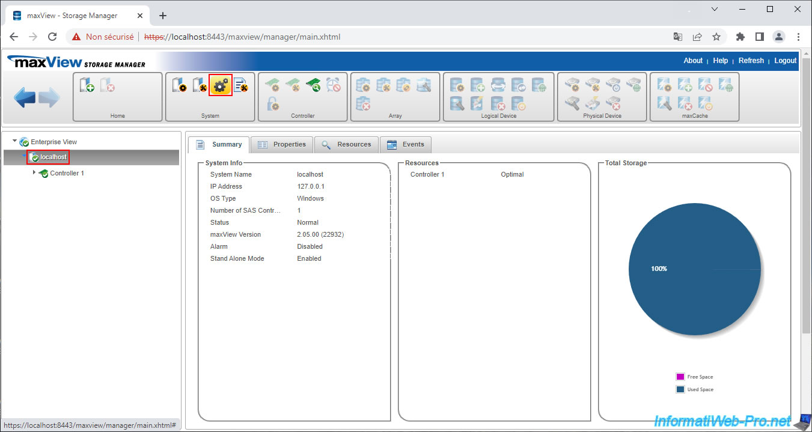Click the green controller card with magnifier icon
This screenshot has height=432, width=812.
pyautogui.click(x=313, y=85)
